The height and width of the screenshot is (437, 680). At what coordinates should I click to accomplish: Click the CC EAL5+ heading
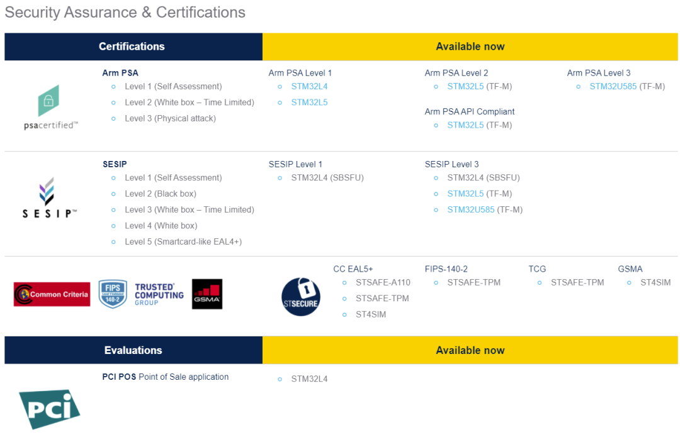pyautogui.click(x=353, y=269)
